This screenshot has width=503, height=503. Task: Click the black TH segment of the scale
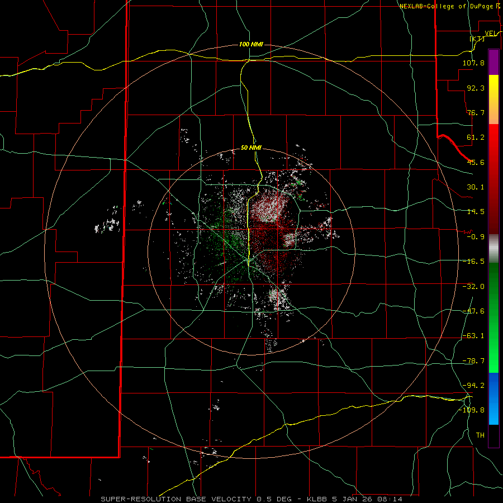493,435
